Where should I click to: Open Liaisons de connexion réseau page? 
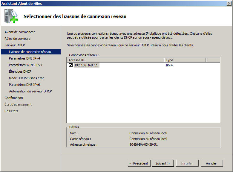[x=30, y=52]
